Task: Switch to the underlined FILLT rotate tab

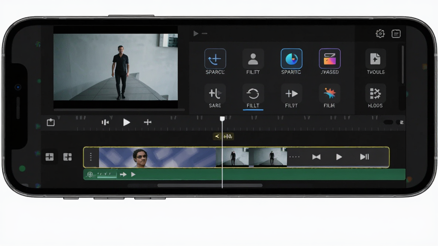Action: coord(253,96)
